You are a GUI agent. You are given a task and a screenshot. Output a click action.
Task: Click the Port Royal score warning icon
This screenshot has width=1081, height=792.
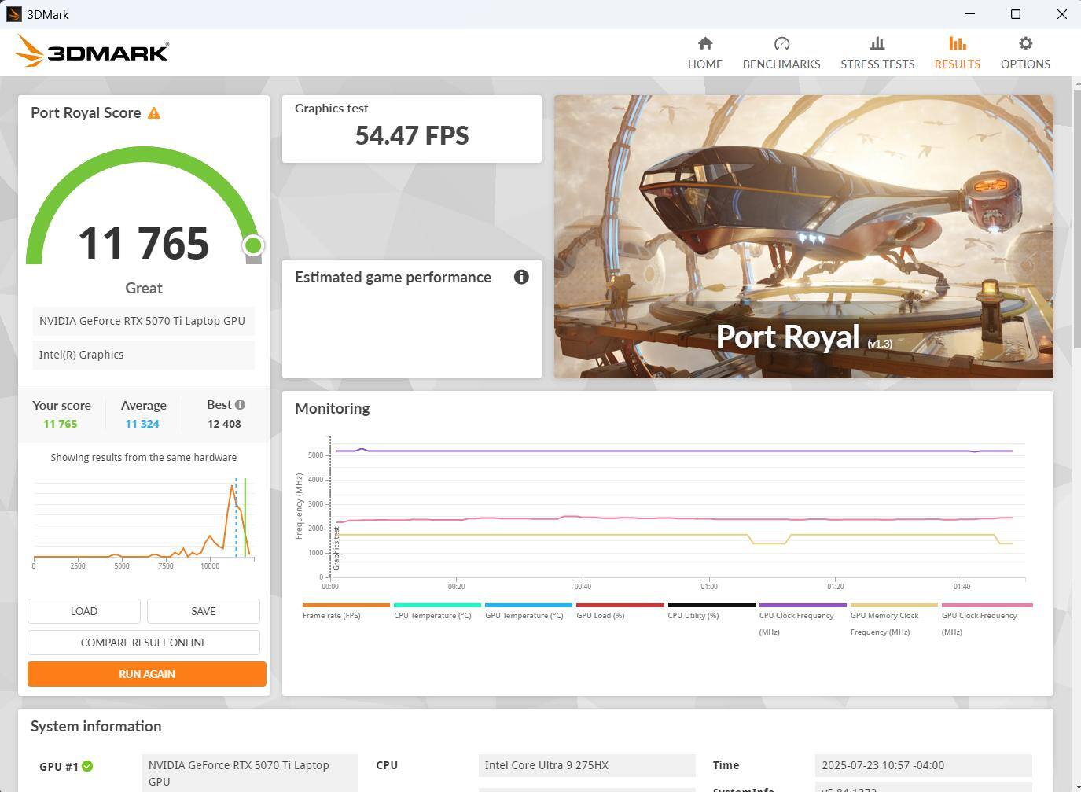154,113
